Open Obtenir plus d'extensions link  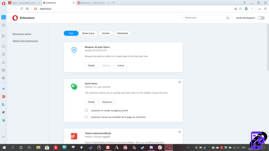[x=25, y=41]
